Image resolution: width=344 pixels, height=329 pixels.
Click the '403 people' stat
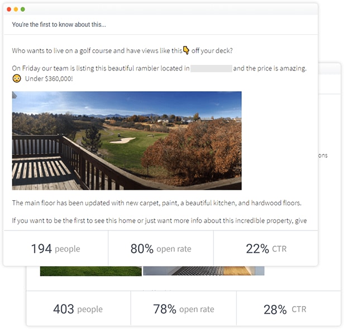click(78, 309)
